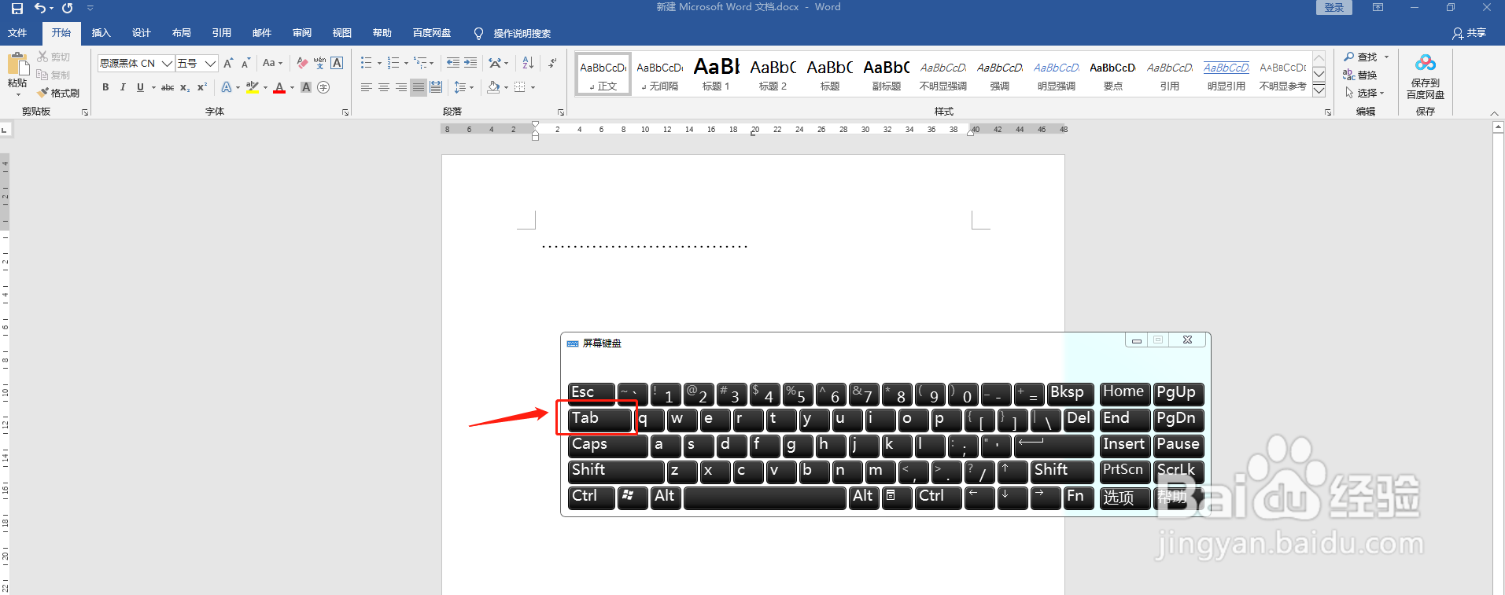Open the Paragraph dialog launcher in 段落 group
The image size is (1505, 595).
tap(561, 112)
